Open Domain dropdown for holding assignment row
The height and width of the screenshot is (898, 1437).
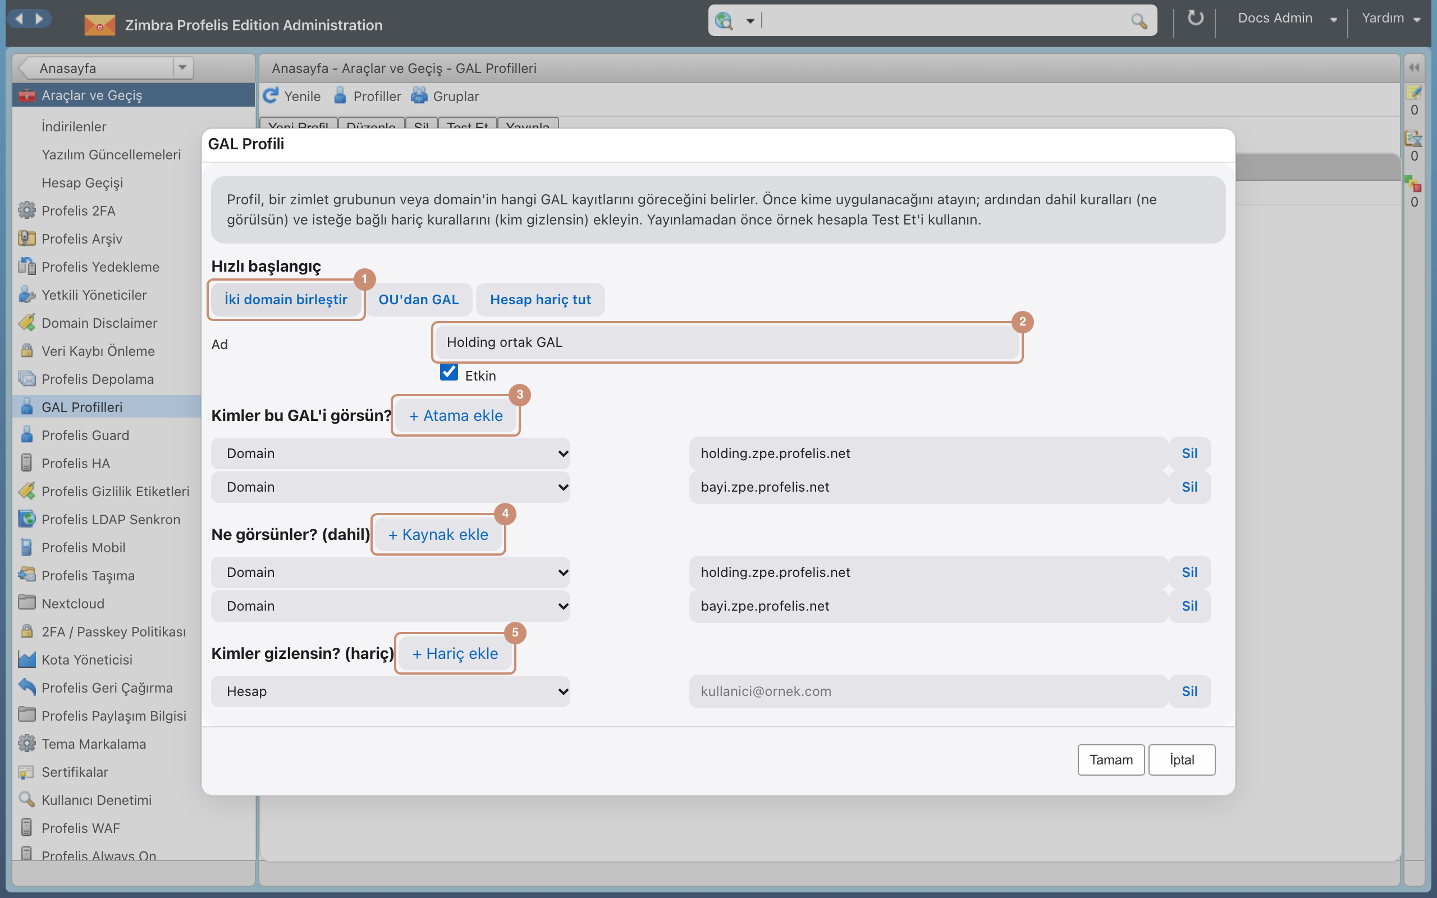click(x=391, y=453)
